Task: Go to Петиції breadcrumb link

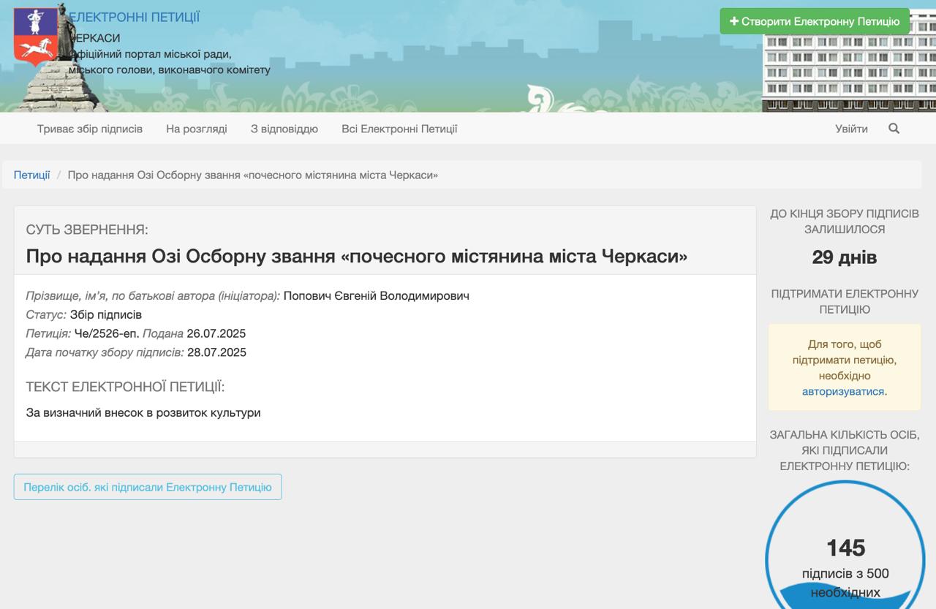Action: click(31, 175)
